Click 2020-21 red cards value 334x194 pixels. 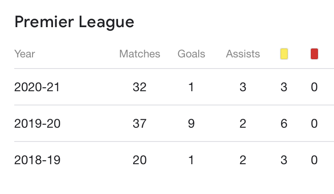coord(314,87)
